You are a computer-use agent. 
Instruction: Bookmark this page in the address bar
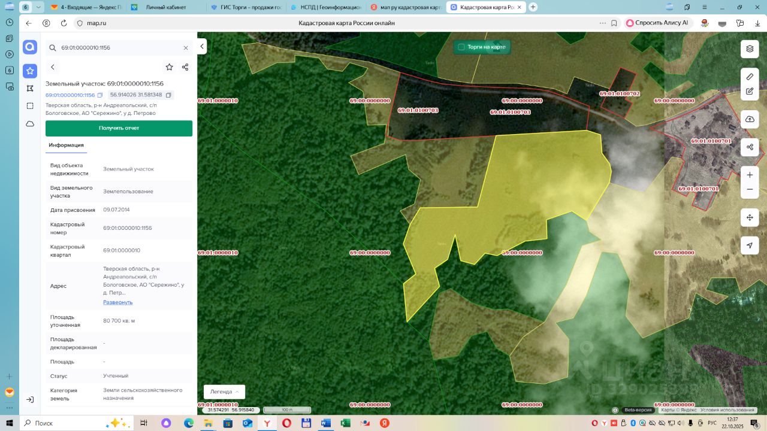point(614,23)
